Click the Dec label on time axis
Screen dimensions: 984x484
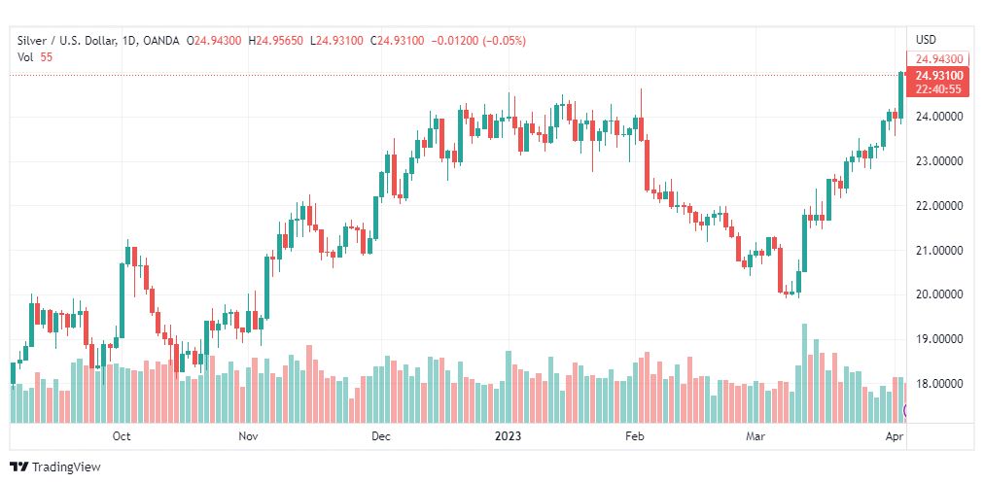pyautogui.click(x=380, y=436)
